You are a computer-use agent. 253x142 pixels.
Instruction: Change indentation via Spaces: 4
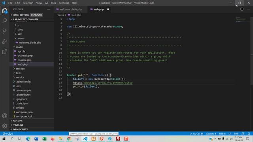(211, 134)
